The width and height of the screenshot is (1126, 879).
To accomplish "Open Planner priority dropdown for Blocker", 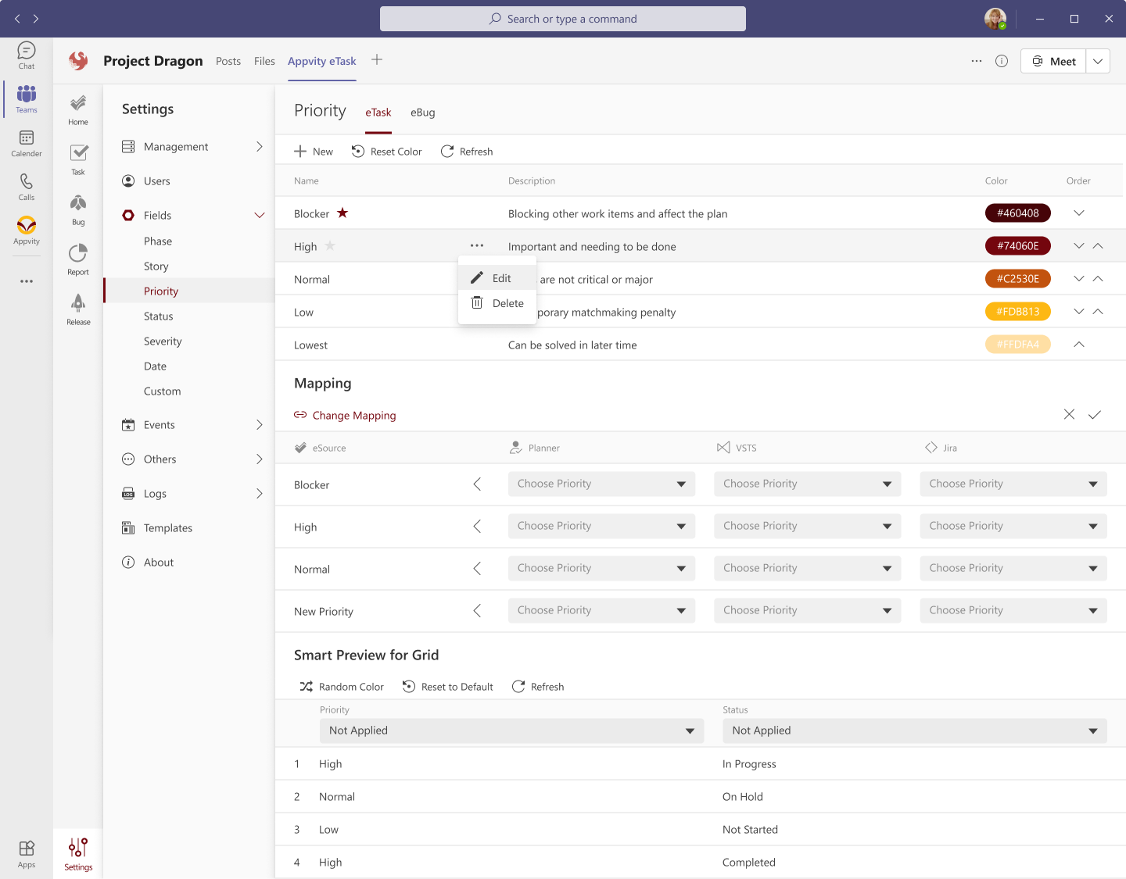I will (601, 484).
